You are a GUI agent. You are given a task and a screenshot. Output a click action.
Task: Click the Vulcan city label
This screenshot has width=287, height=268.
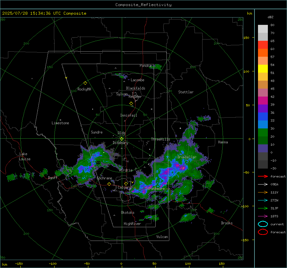click(162, 237)
